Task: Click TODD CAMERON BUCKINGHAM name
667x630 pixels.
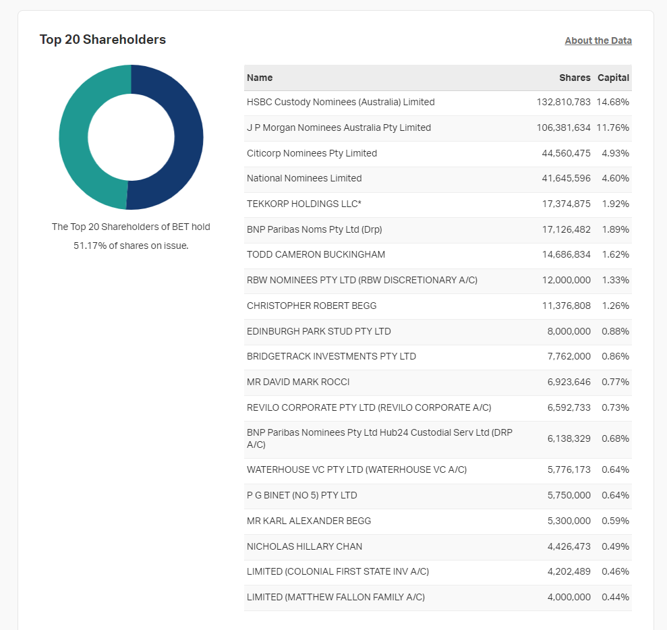Action: point(316,255)
